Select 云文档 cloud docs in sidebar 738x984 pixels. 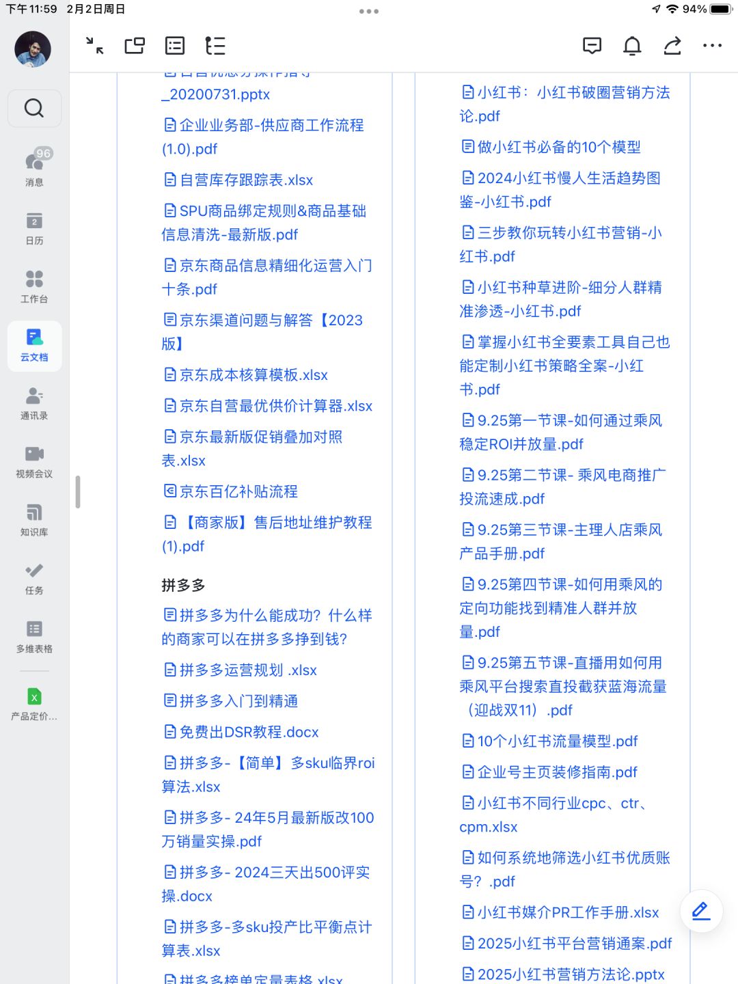click(34, 345)
